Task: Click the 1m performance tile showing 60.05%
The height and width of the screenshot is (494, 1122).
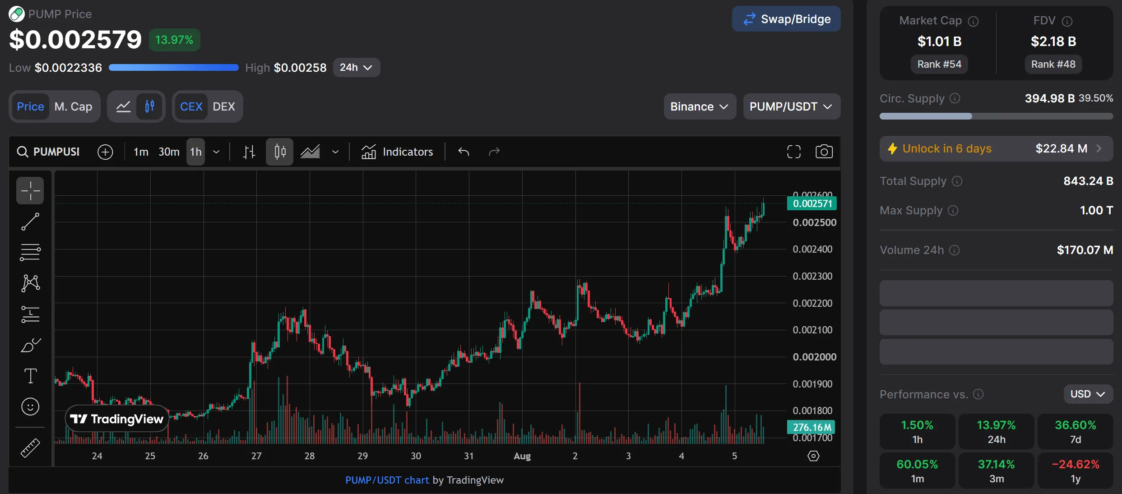Action: 917,471
